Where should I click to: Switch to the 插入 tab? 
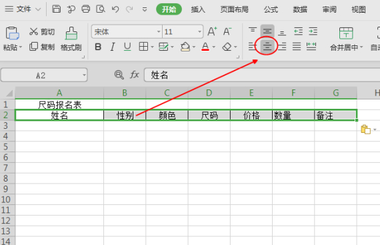click(x=198, y=9)
